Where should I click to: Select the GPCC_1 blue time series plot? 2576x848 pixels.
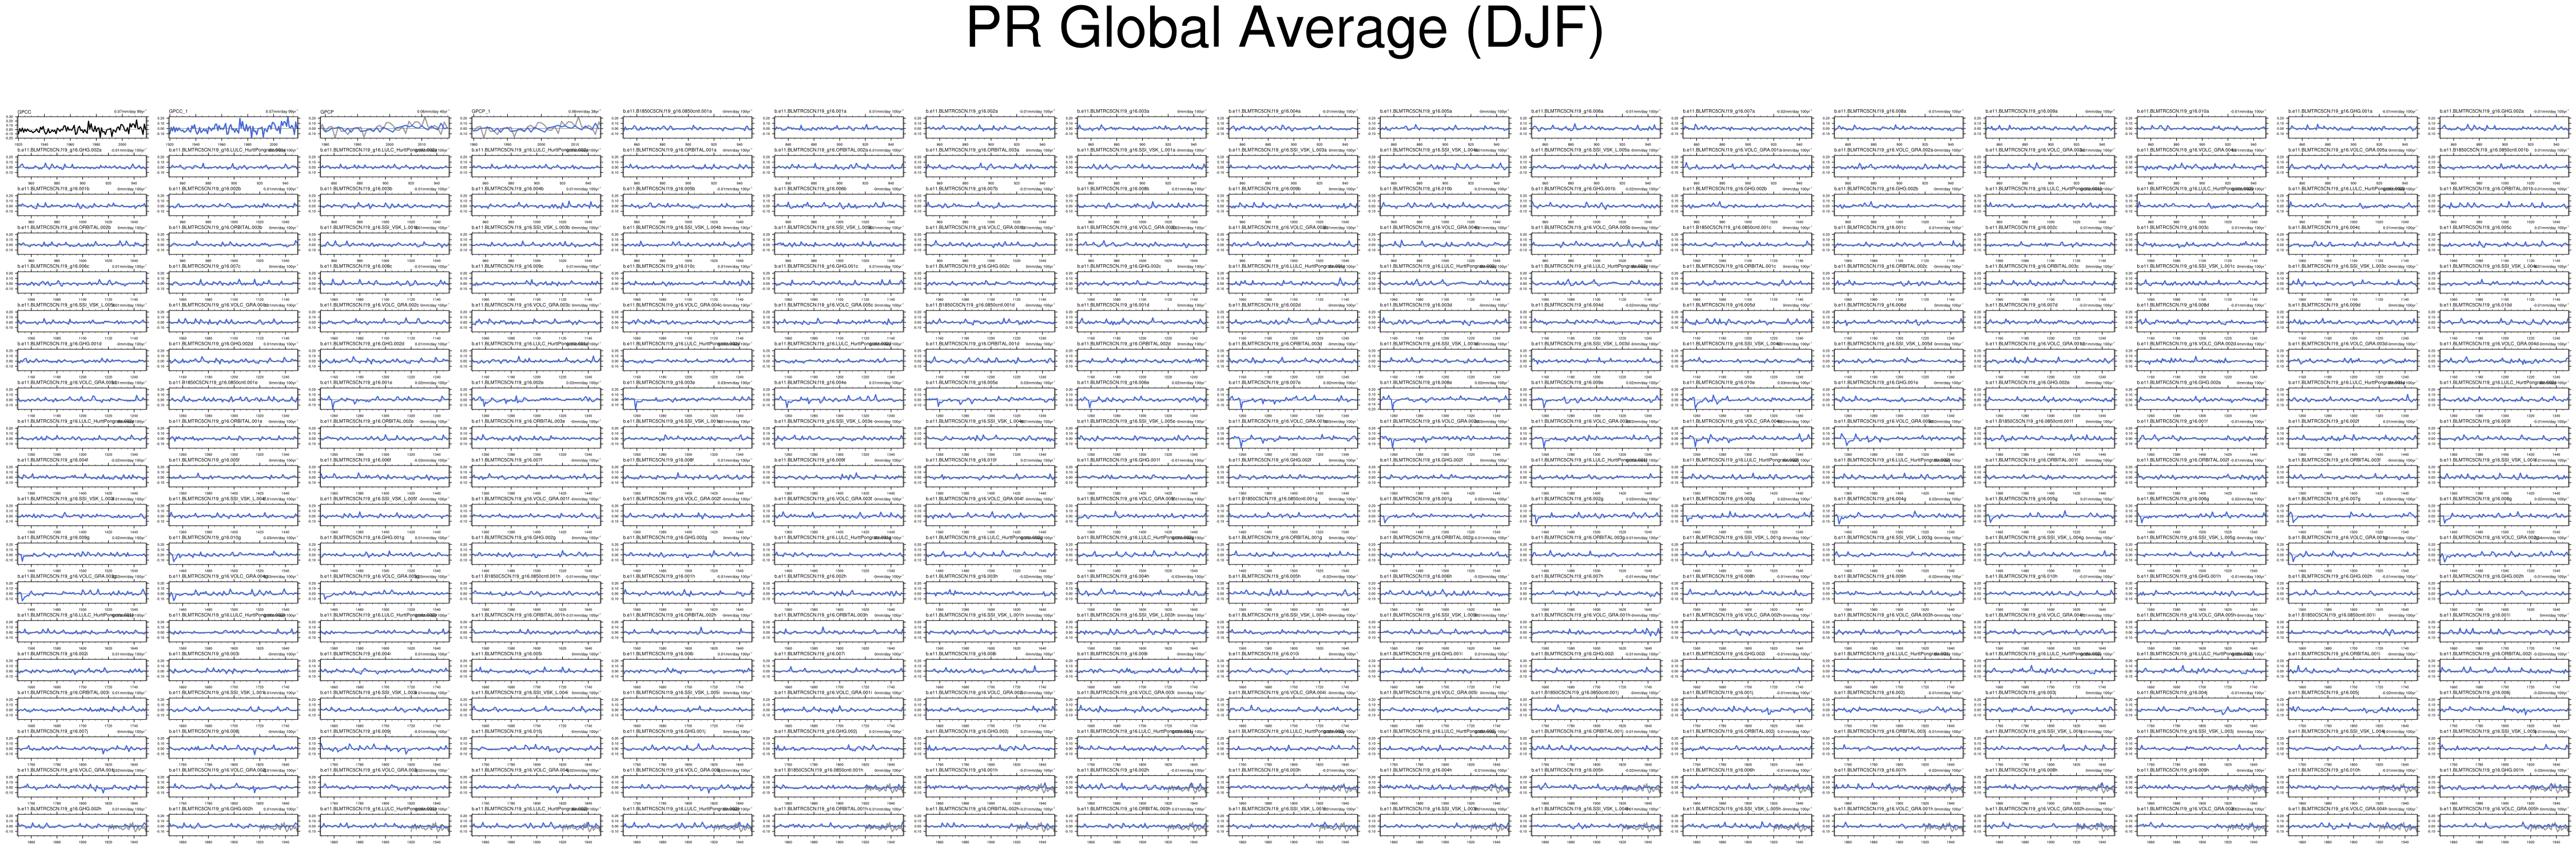click(x=233, y=127)
